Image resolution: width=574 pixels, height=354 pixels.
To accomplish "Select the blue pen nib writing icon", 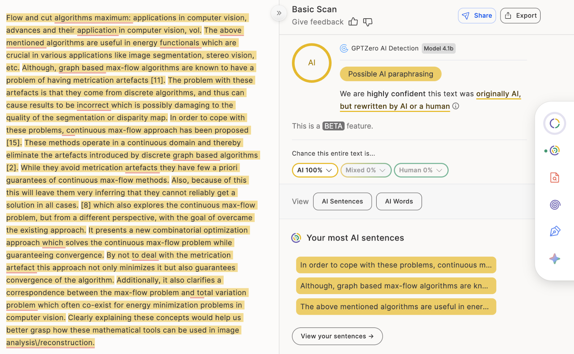I will point(555,231).
